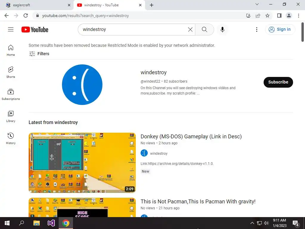Open the search Filters
Screen dimensions: 305x229
(39, 54)
